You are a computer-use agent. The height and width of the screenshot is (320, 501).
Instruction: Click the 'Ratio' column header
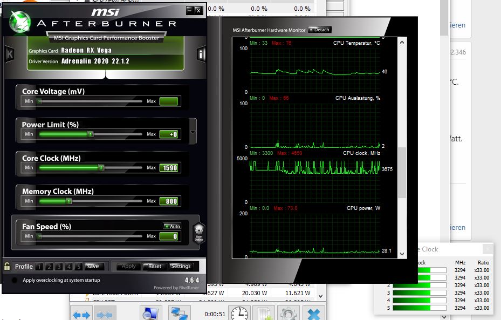tap(483, 262)
